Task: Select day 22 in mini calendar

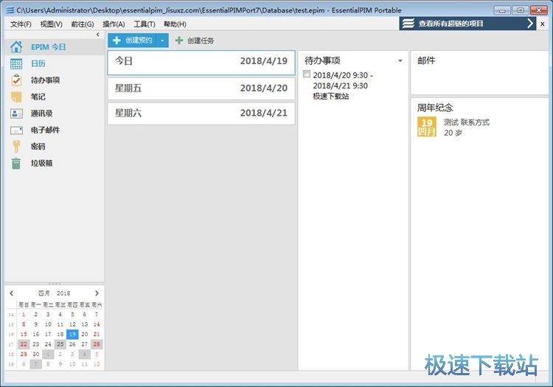Action: 24,344
